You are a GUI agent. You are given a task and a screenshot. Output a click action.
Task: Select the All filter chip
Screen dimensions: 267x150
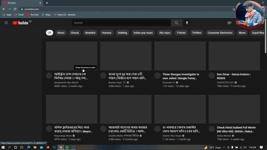tap(50, 32)
